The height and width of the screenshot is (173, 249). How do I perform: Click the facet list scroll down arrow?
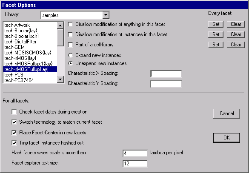pos(60,79)
